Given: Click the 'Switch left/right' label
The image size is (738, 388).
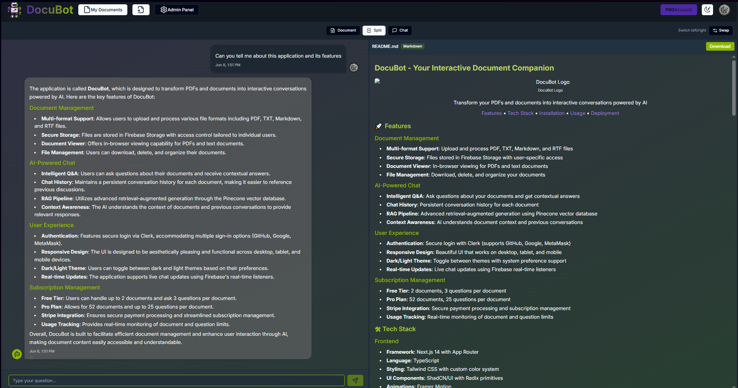Looking at the screenshot, I should (692, 30).
